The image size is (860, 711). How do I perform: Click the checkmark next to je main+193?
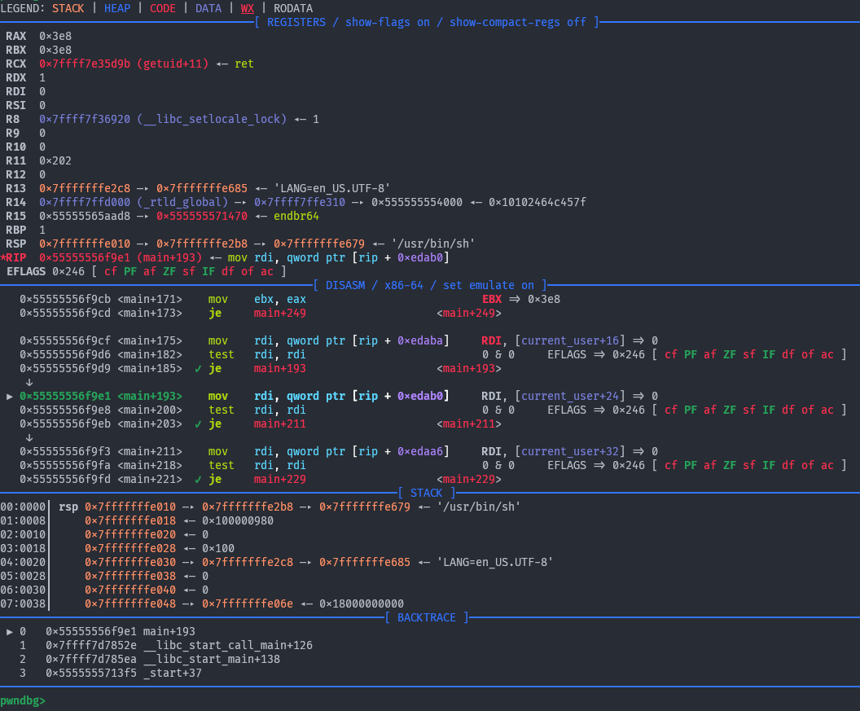click(198, 368)
